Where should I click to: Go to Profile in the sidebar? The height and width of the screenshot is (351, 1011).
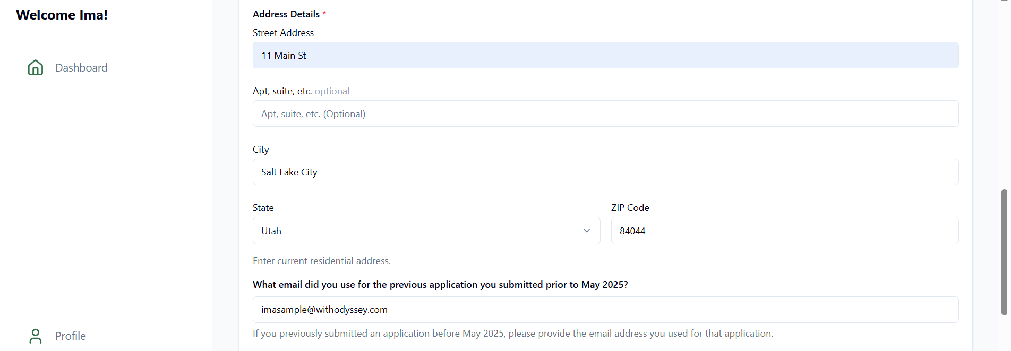[x=71, y=336]
